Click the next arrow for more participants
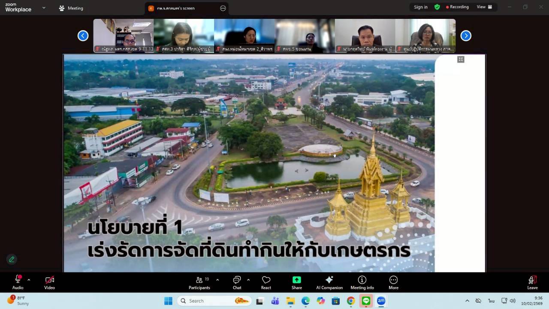This screenshot has height=309, width=549. pos(466,36)
